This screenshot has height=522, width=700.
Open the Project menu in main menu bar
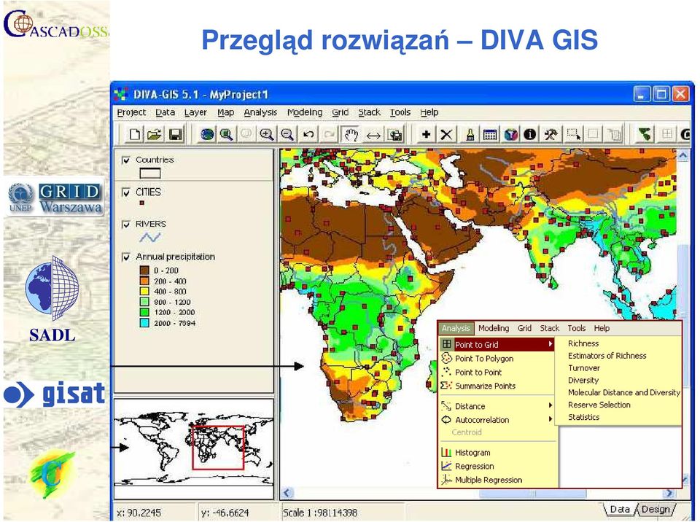click(x=132, y=112)
